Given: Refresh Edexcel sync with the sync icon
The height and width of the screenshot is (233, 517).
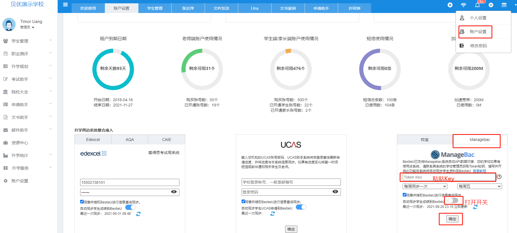Looking at the screenshot, I should click(x=138, y=214).
